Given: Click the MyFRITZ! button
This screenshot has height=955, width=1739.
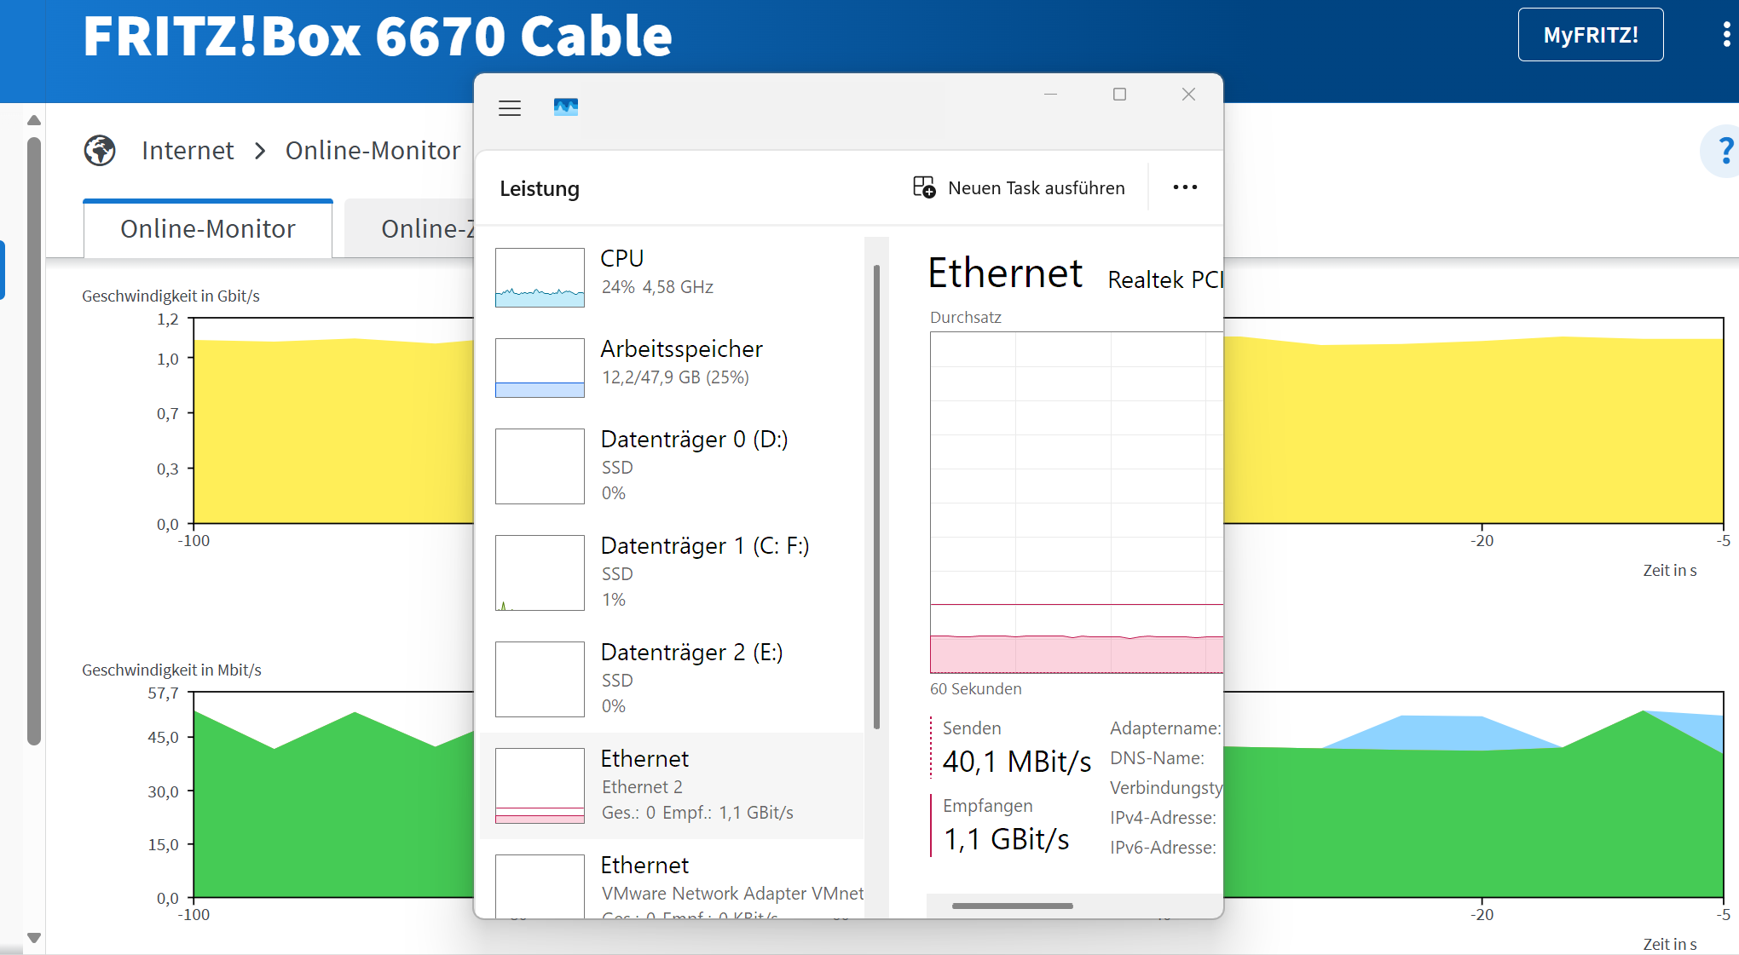Looking at the screenshot, I should pyautogui.click(x=1590, y=35).
